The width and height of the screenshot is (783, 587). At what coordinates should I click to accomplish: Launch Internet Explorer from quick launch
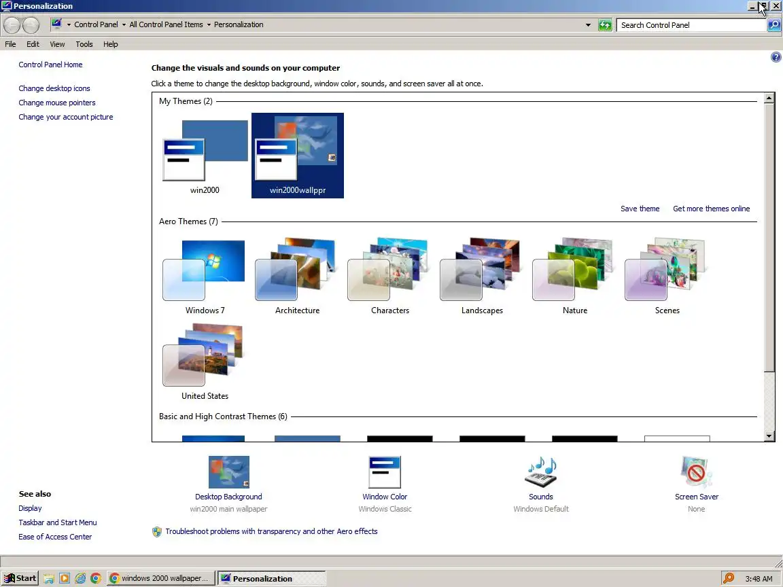[80, 579]
